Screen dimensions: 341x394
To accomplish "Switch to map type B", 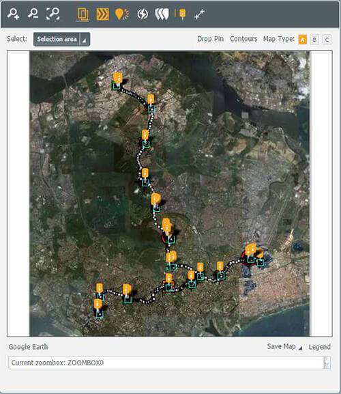I will [314, 40].
